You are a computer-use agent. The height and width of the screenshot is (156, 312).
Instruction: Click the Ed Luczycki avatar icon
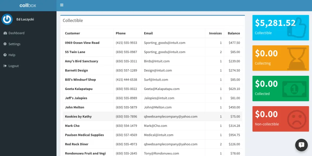(x=7, y=19)
